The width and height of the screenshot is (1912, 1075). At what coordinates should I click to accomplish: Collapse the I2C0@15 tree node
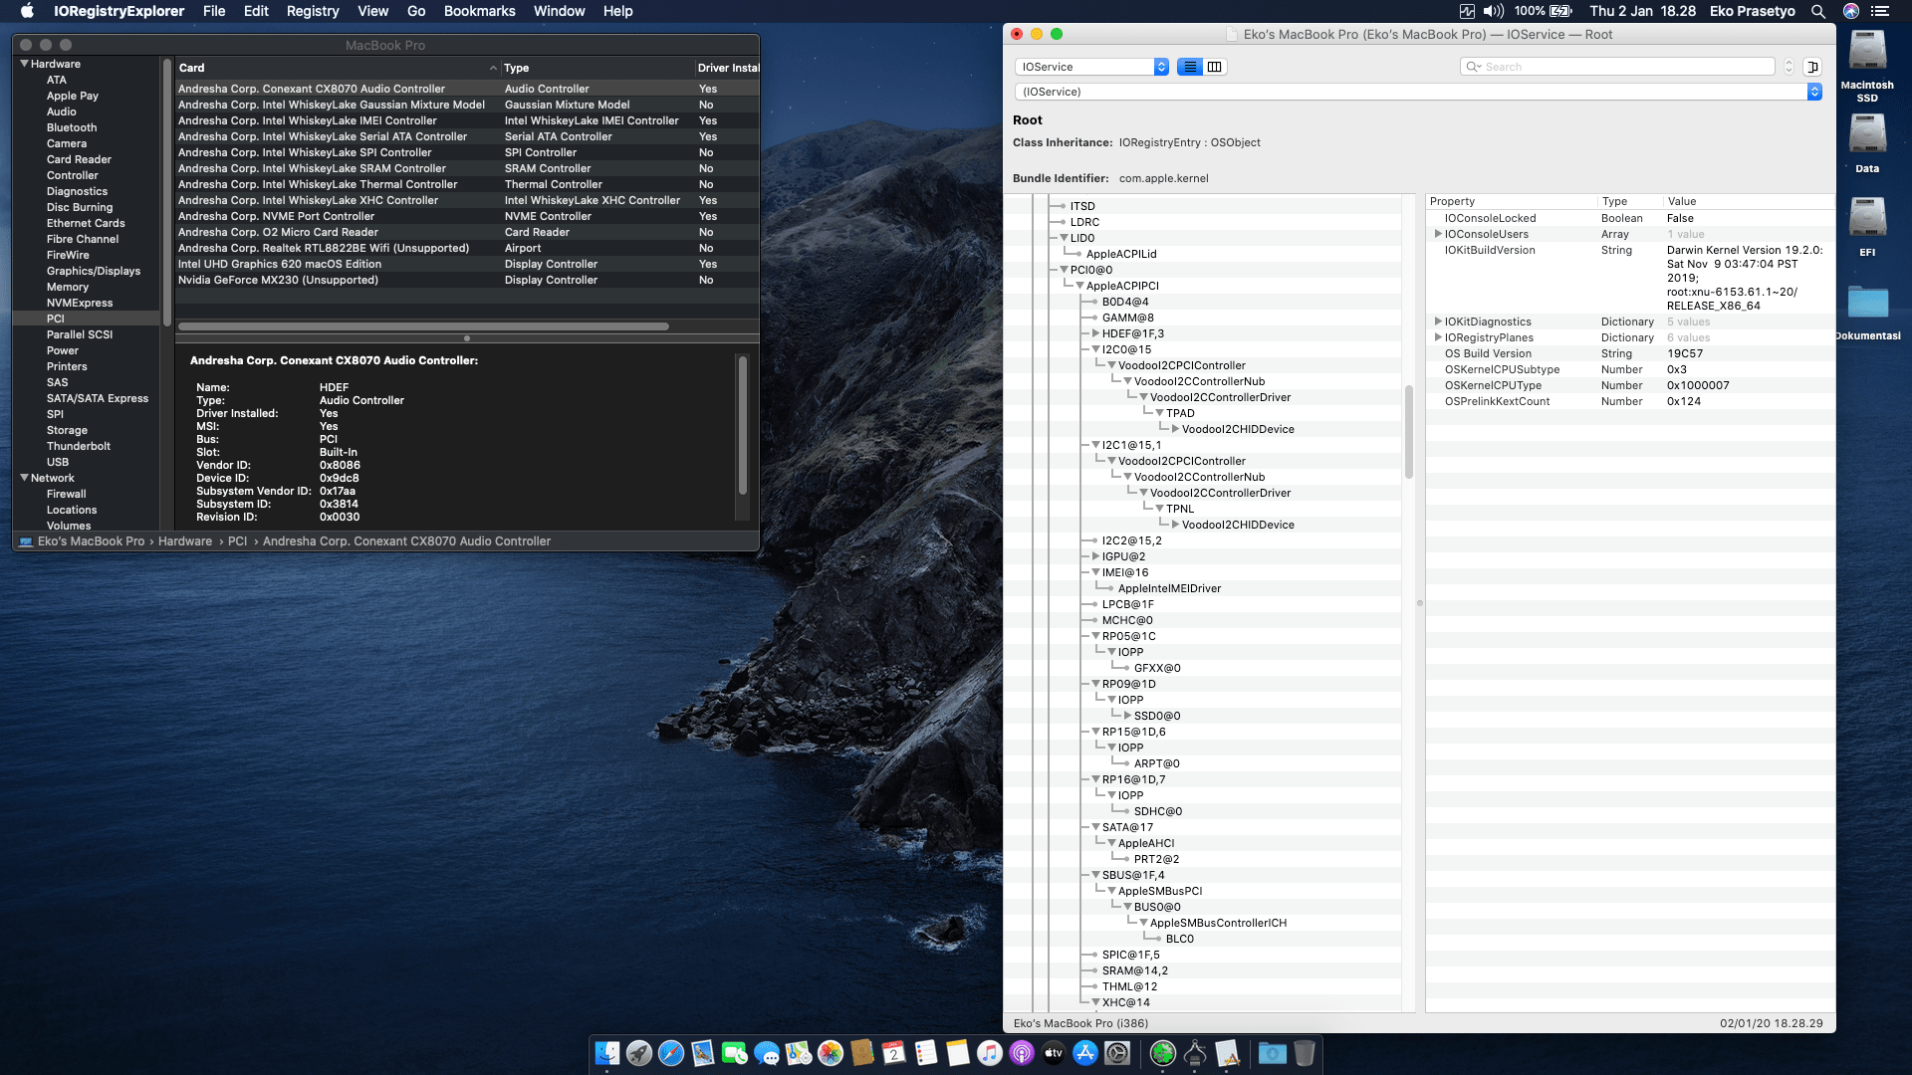pyautogui.click(x=1095, y=349)
